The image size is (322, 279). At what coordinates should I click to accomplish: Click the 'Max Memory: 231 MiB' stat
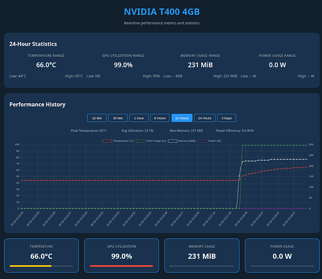tap(186, 131)
